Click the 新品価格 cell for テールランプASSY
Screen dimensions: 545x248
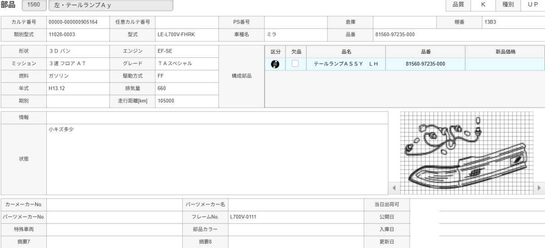[x=505, y=64]
